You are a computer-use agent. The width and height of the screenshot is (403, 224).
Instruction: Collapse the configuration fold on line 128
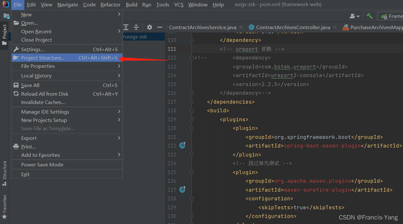pos(192,199)
